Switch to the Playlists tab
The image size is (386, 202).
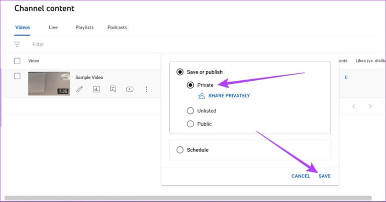pos(84,28)
